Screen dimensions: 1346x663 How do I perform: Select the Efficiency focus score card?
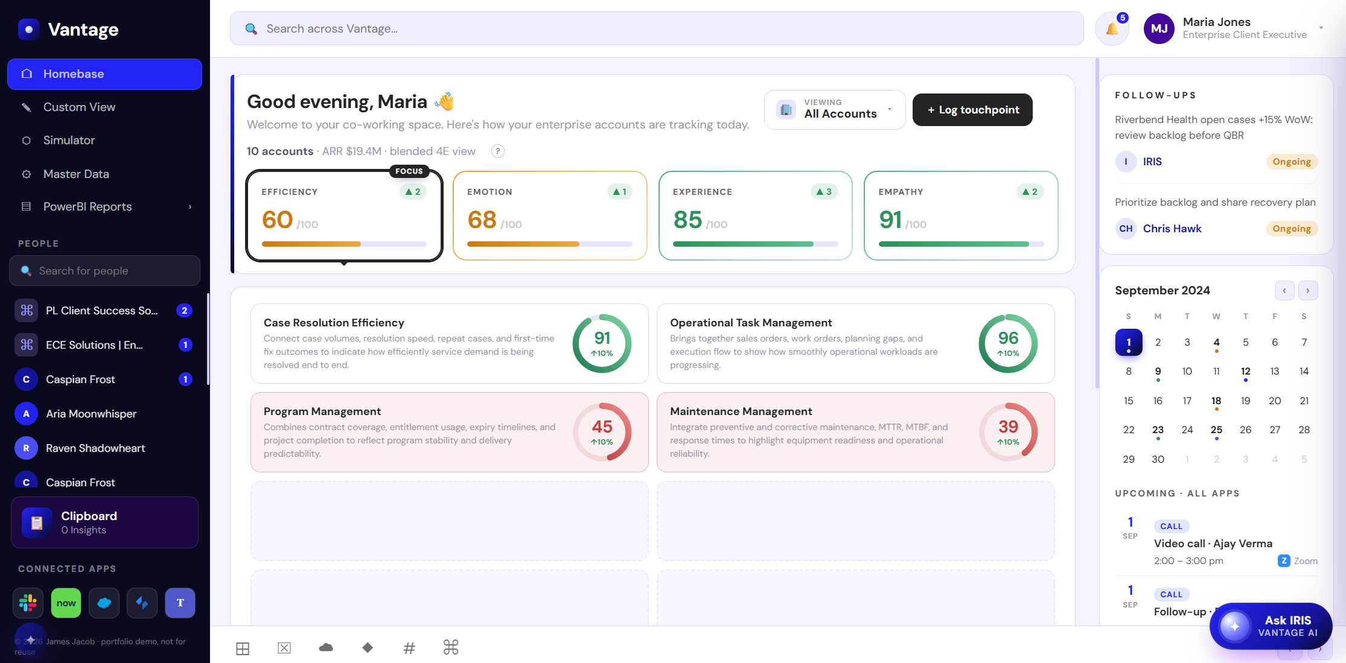click(345, 216)
